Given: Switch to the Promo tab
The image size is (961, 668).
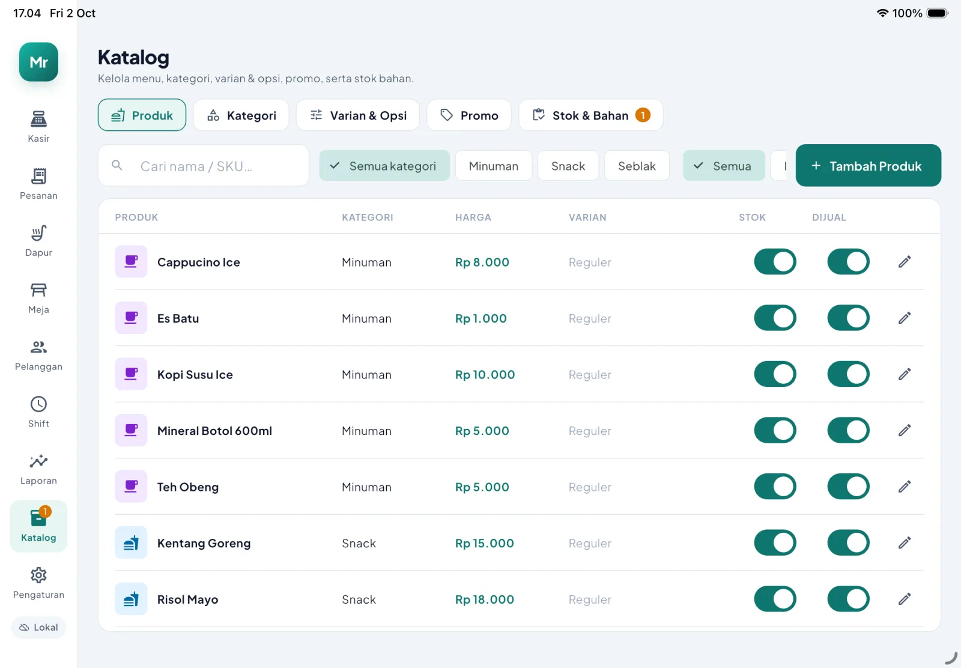Looking at the screenshot, I should (469, 115).
